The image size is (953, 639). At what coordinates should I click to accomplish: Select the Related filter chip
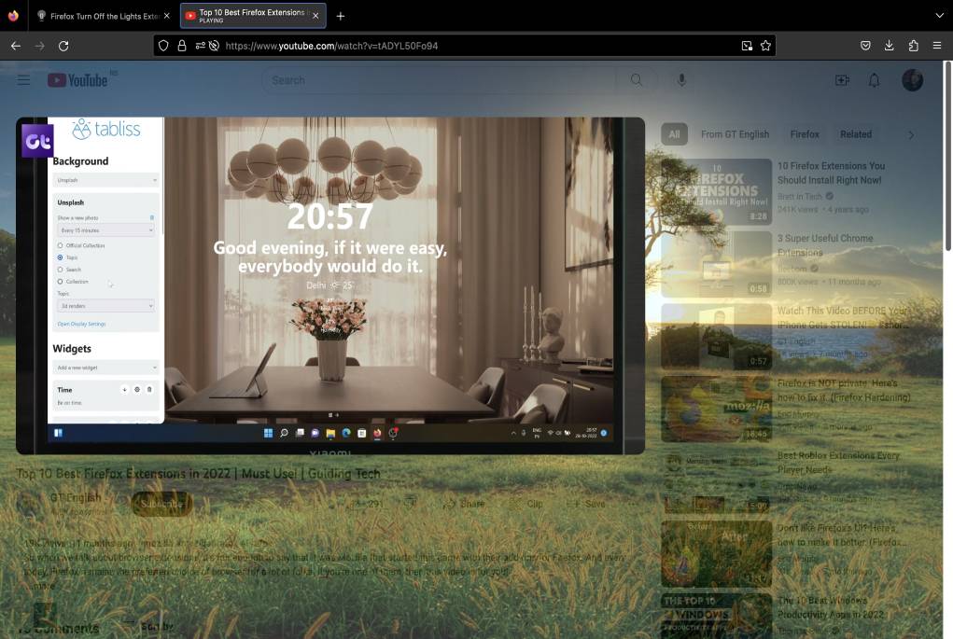pos(856,134)
